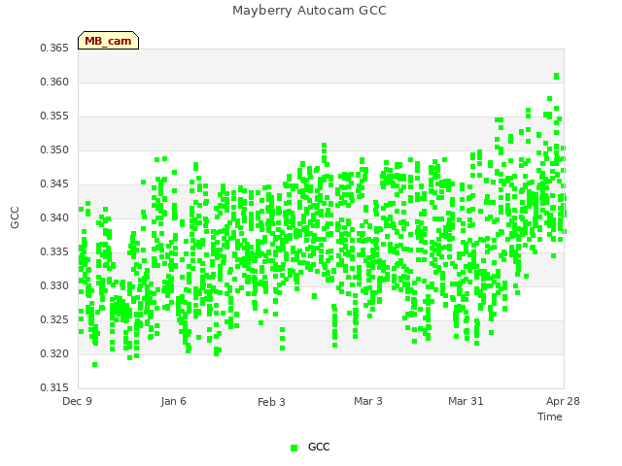Click the green GCC legend swatch
This screenshot has width=622, height=466.
click(294, 448)
